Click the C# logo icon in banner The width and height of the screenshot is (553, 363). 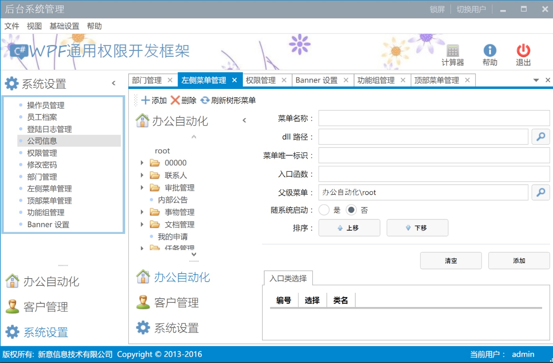[19, 51]
